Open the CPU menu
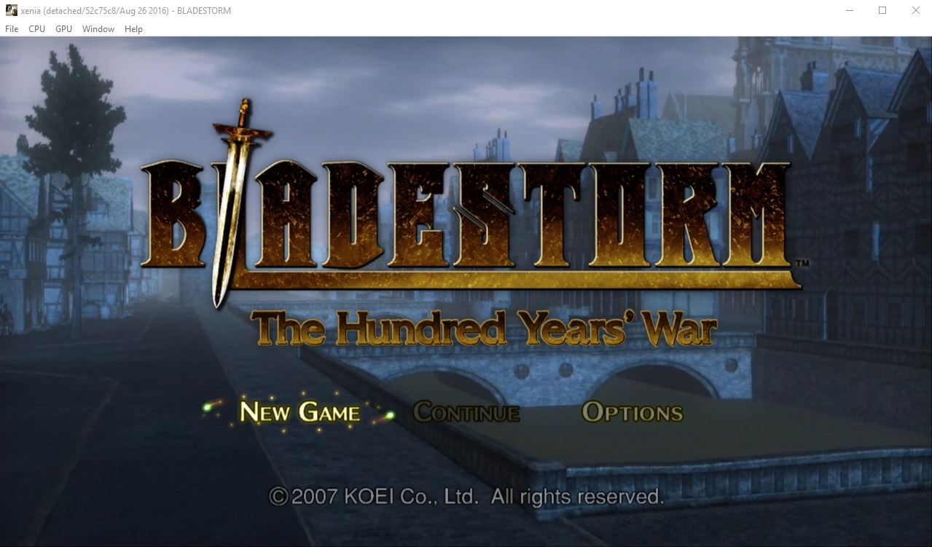 [36, 29]
